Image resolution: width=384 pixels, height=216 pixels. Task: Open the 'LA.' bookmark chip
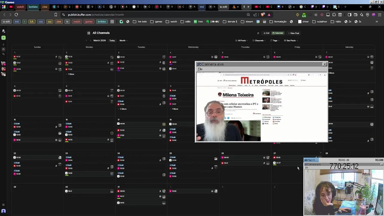[x=32, y=22]
